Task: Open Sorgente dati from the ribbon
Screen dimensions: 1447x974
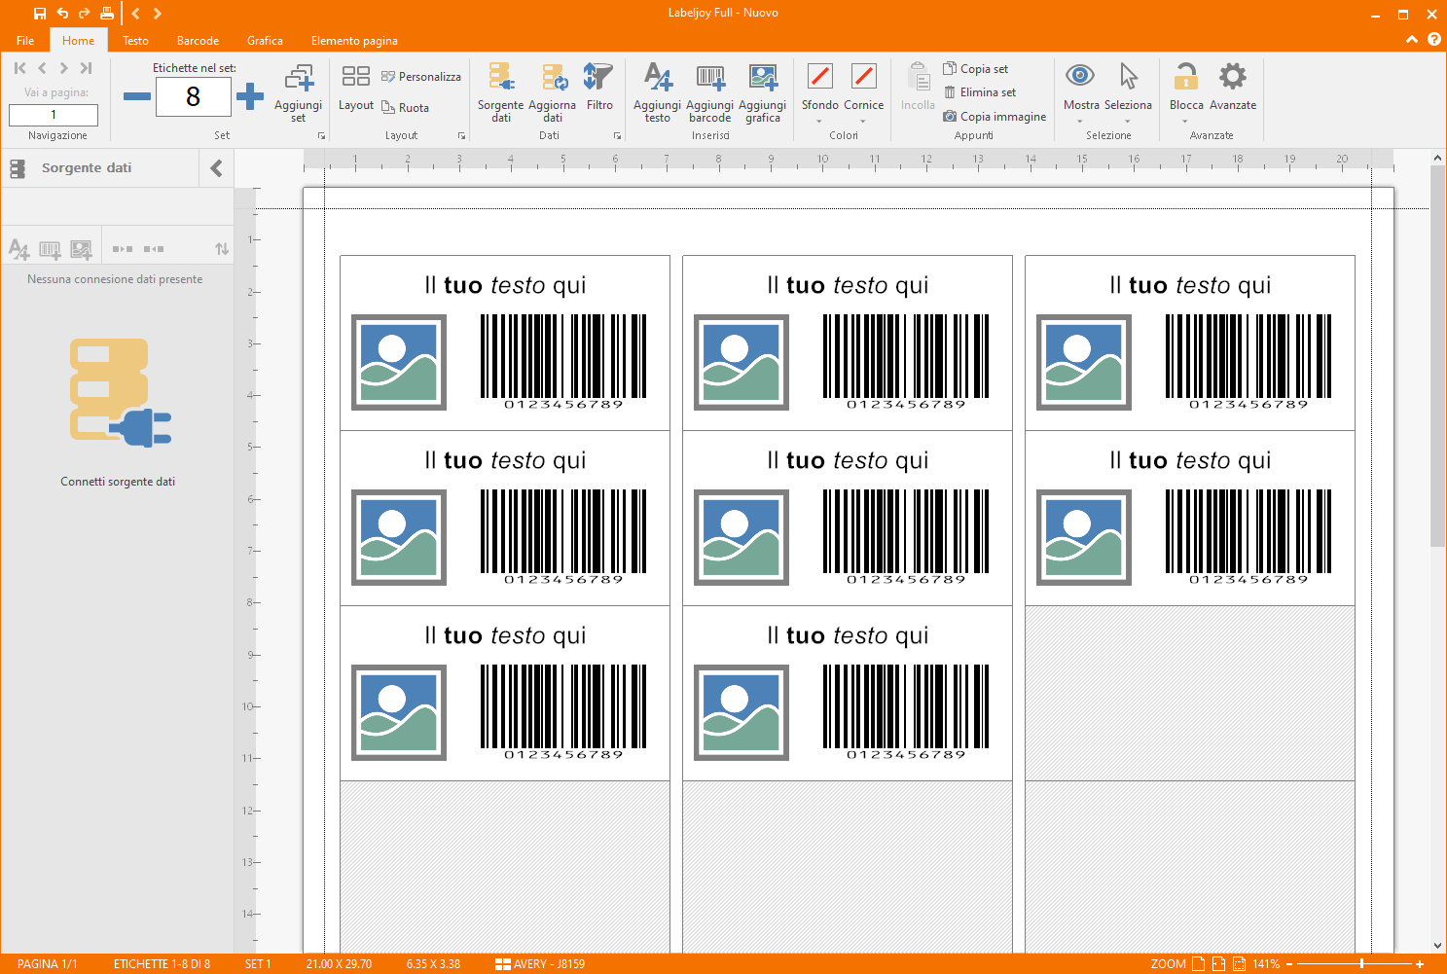Action: coord(500,78)
